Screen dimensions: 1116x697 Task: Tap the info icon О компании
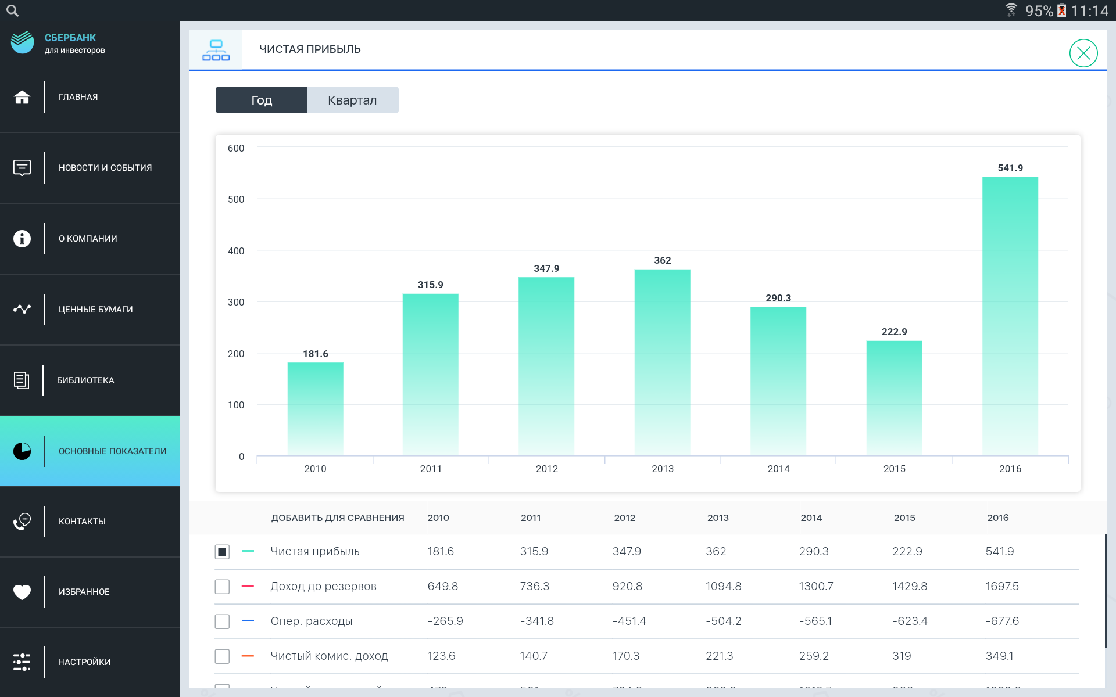click(x=22, y=239)
